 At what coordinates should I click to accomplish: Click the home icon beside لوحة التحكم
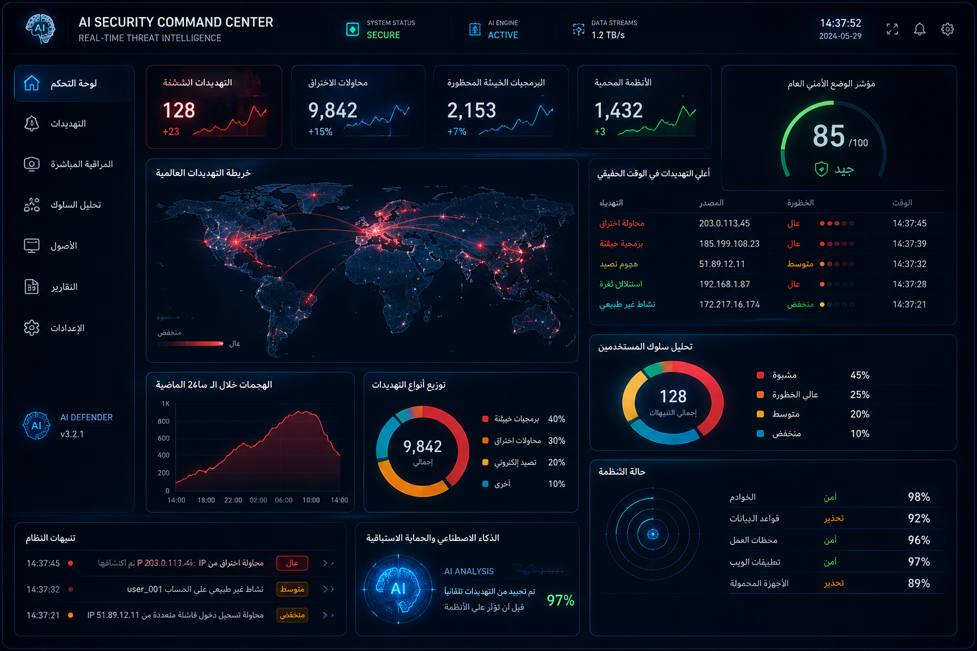pos(32,83)
